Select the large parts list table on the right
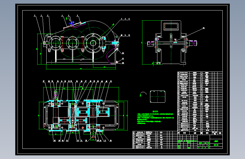 pos(200,103)
